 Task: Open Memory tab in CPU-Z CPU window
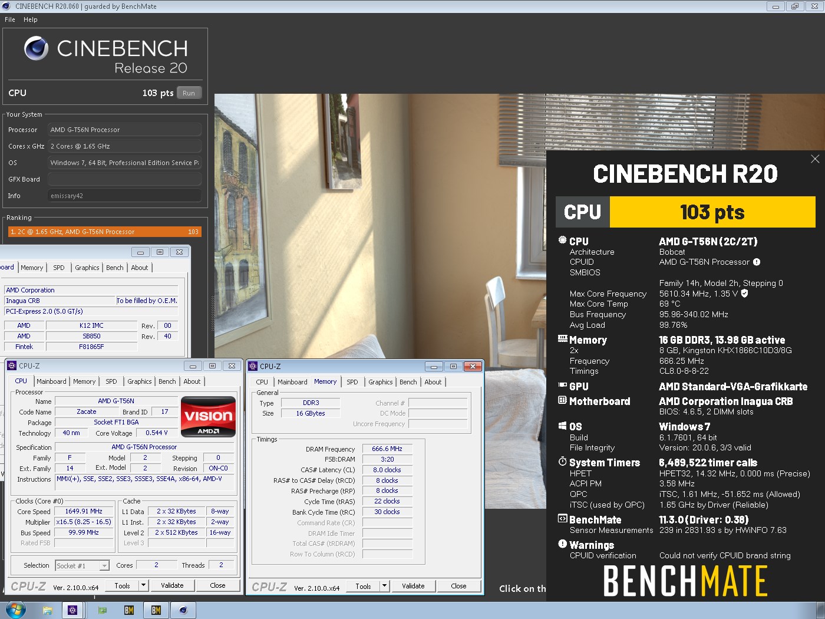coord(84,381)
